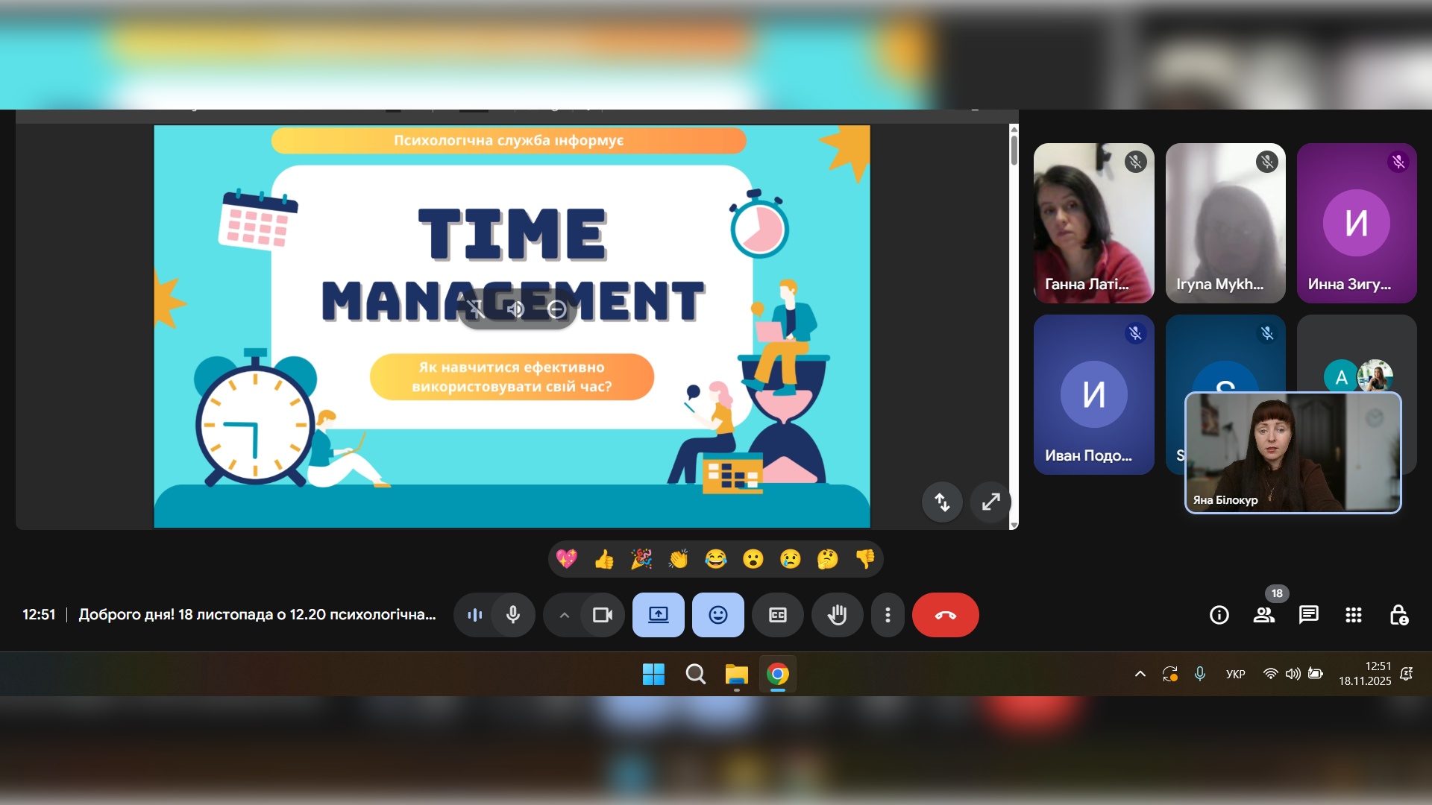The width and height of the screenshot is (1432, 805).
Task: Open host controls lock icon
Action: pos(1398,615)
